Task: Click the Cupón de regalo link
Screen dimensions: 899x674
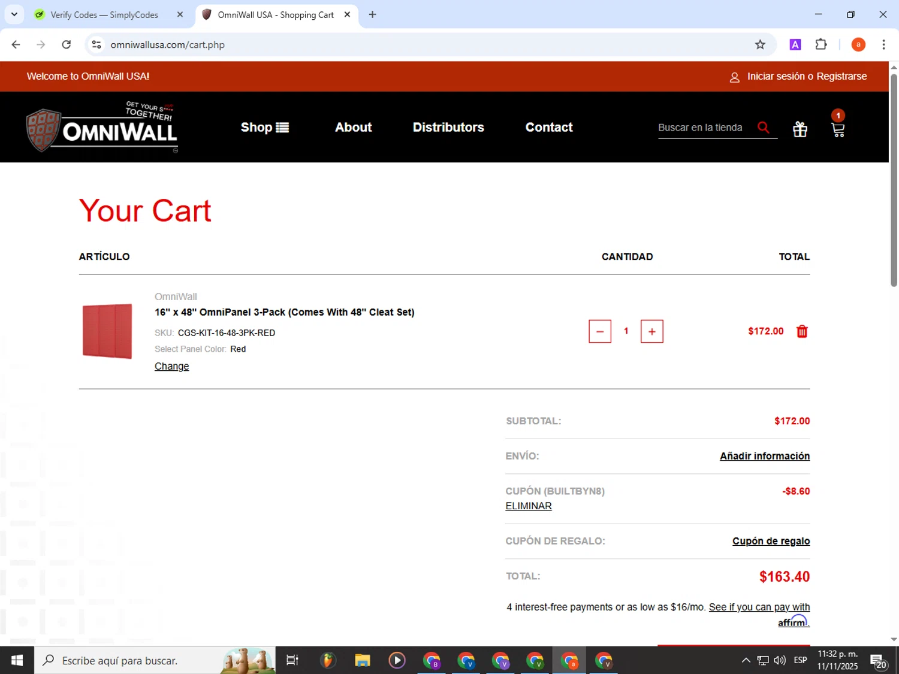Action: click(x=771, y=541)
